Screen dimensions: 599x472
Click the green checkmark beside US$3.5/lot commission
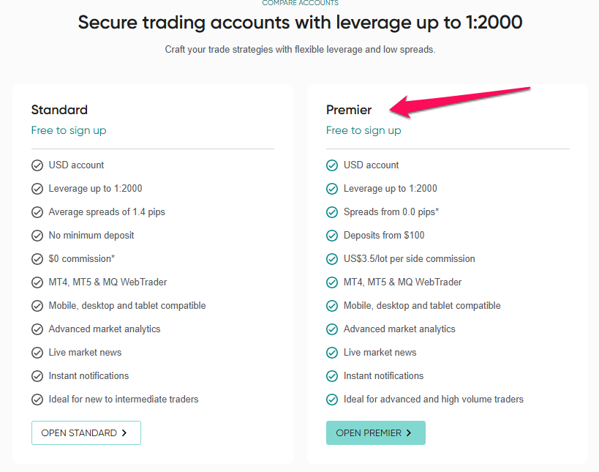tap(332, 259)
